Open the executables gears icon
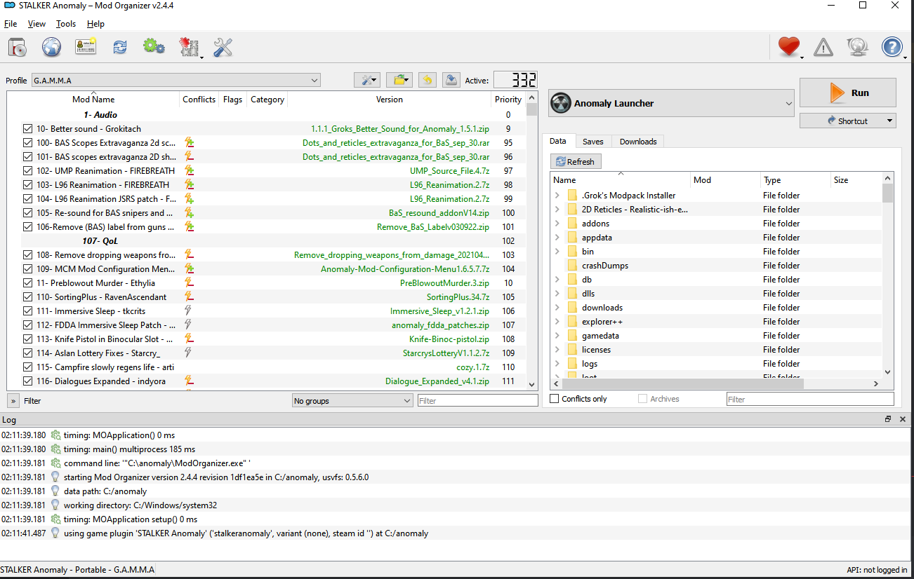Screen dimensions: 914x579 click(x=154, y=48)
